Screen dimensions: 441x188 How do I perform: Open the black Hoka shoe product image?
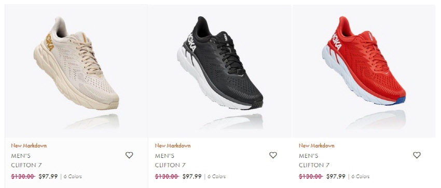[x=220, y=71]
